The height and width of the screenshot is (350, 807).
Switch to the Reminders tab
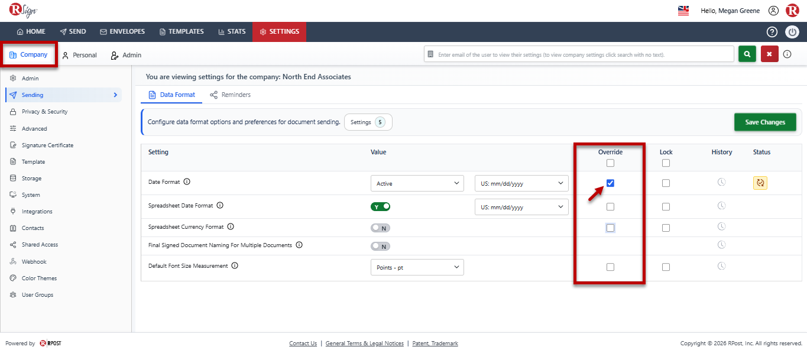tap(230, 95)
